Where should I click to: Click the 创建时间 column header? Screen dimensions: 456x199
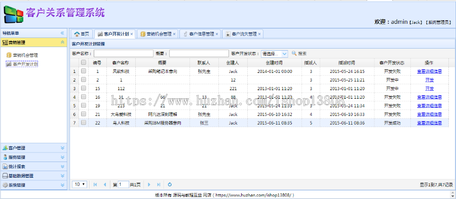tap(274, 62)
